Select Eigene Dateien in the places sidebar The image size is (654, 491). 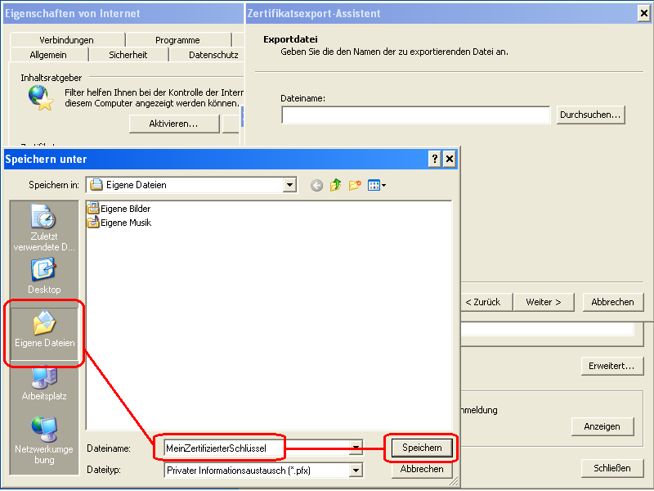pyautogui.click(x=43, y=331)
